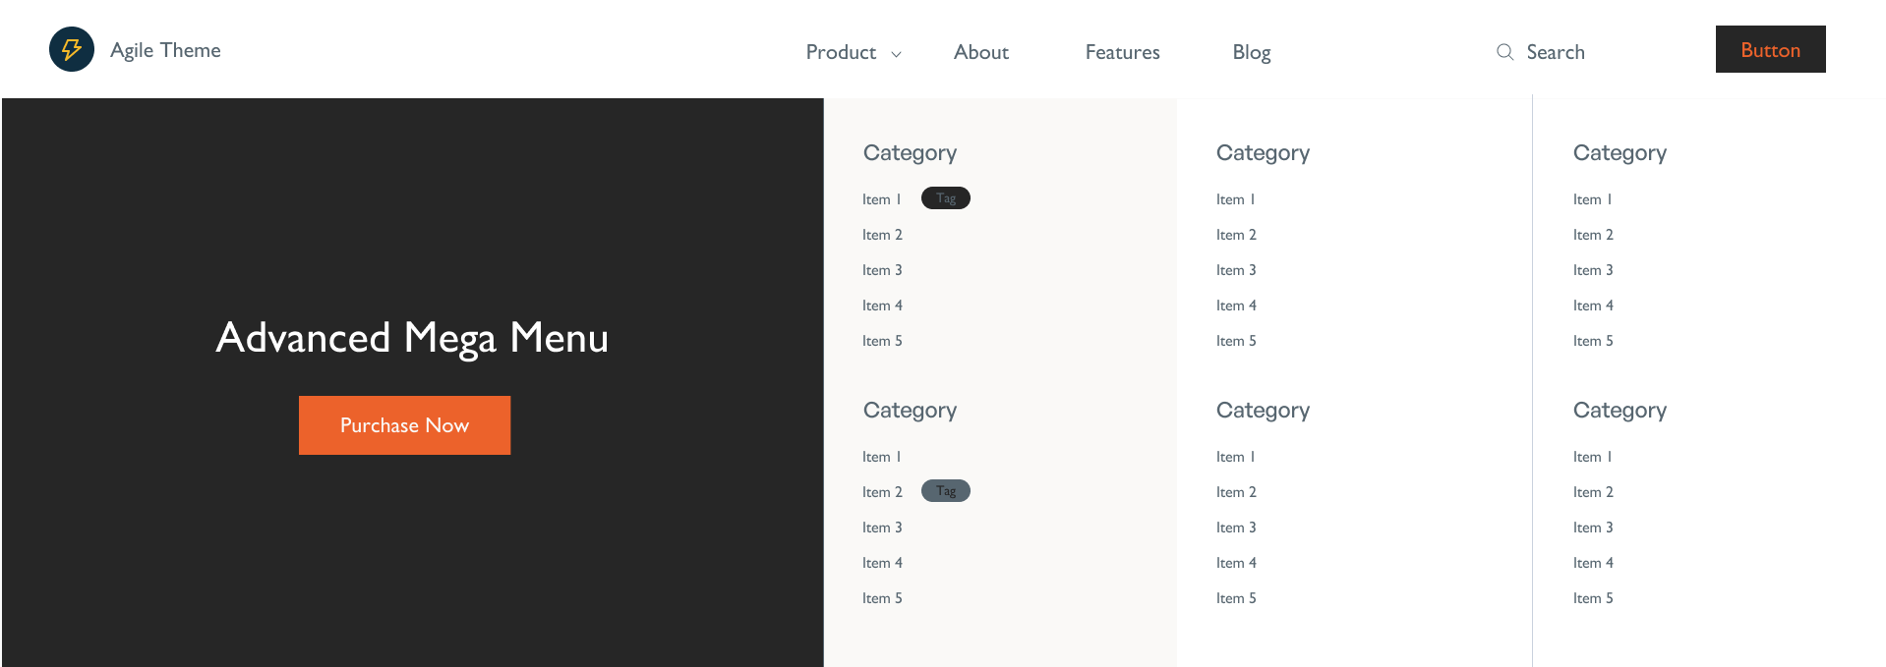Screen dimensions: 1886x667
Task: Click the Agile Theme lightning bolt logo
Action: pyautogui.click(x=72, y=49)
